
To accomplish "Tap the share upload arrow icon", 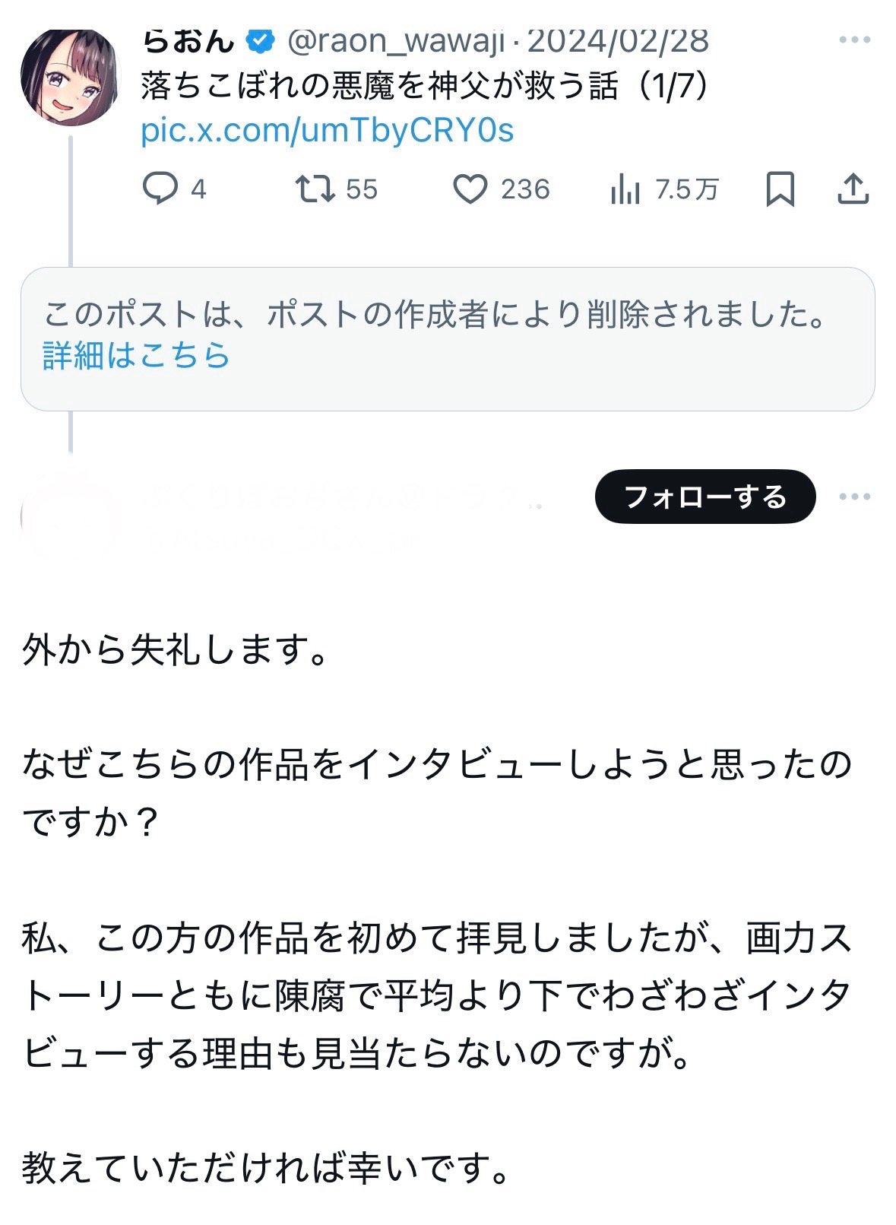I will pyautogui.click(x=853, y=189).
